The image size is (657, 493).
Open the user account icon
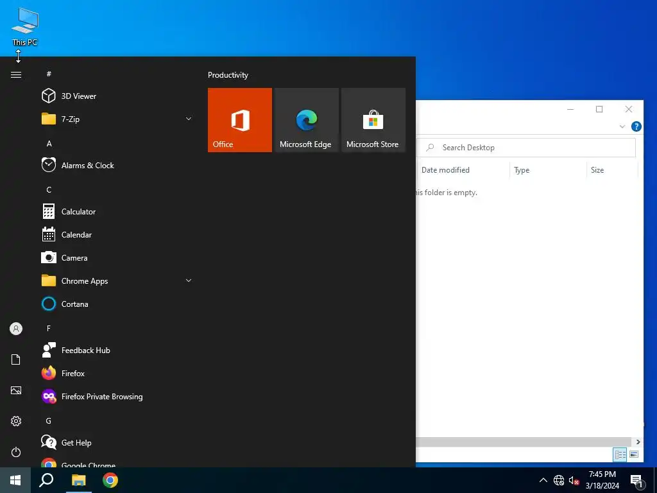point(16,329)
